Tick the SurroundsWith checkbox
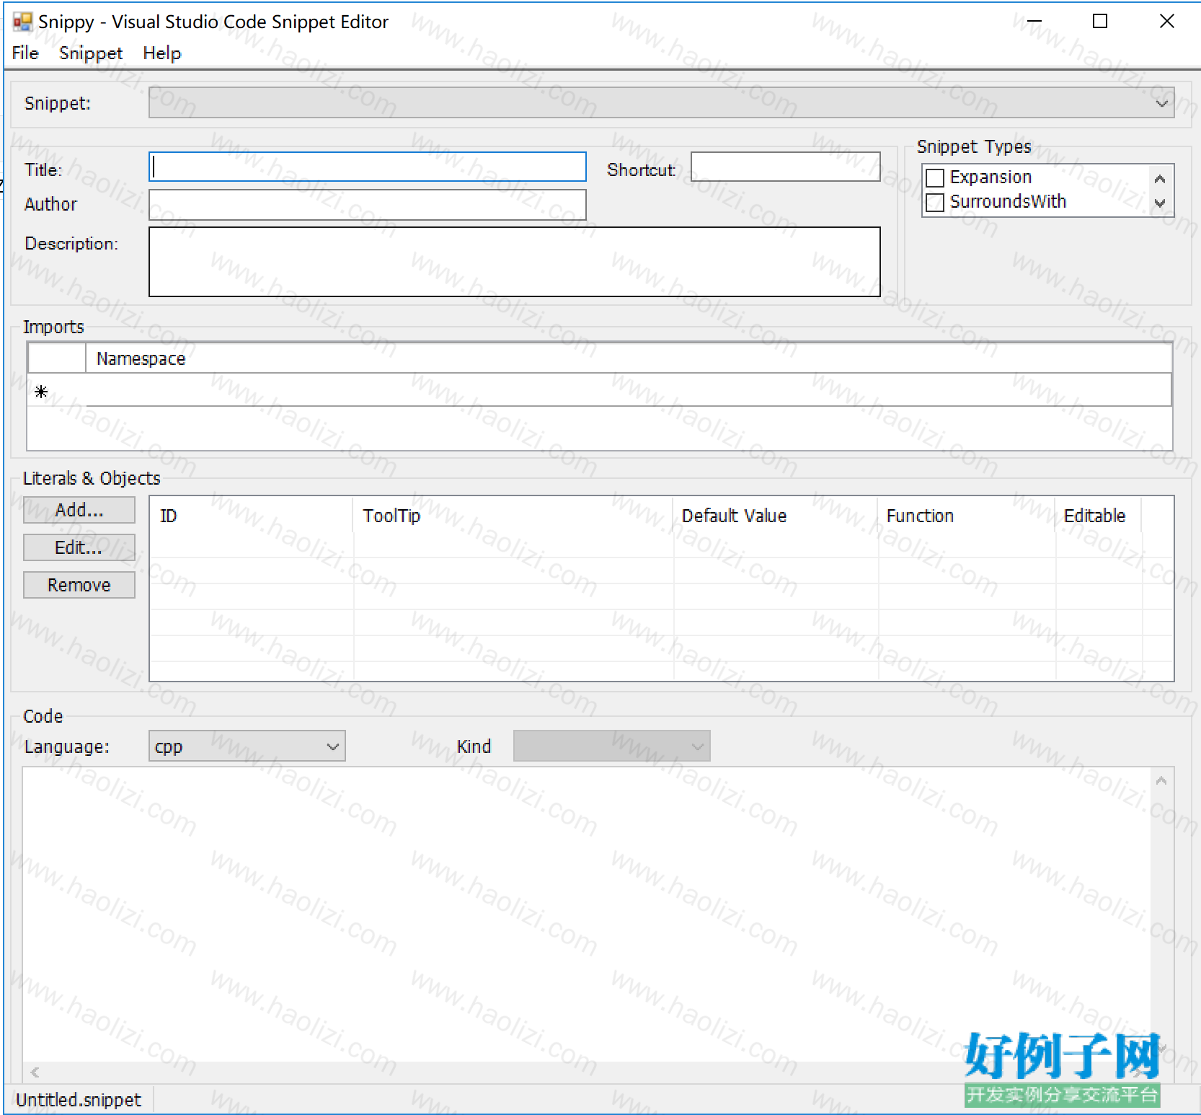The width and height of the screenshot is (1201, 1115). [934, 202]
